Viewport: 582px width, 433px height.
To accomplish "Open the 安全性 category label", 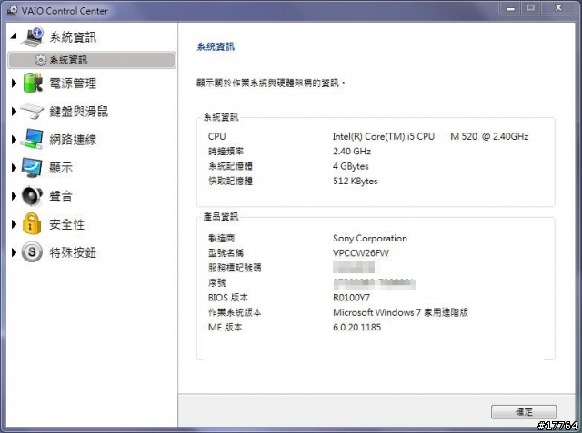I will tap(66, 224).
